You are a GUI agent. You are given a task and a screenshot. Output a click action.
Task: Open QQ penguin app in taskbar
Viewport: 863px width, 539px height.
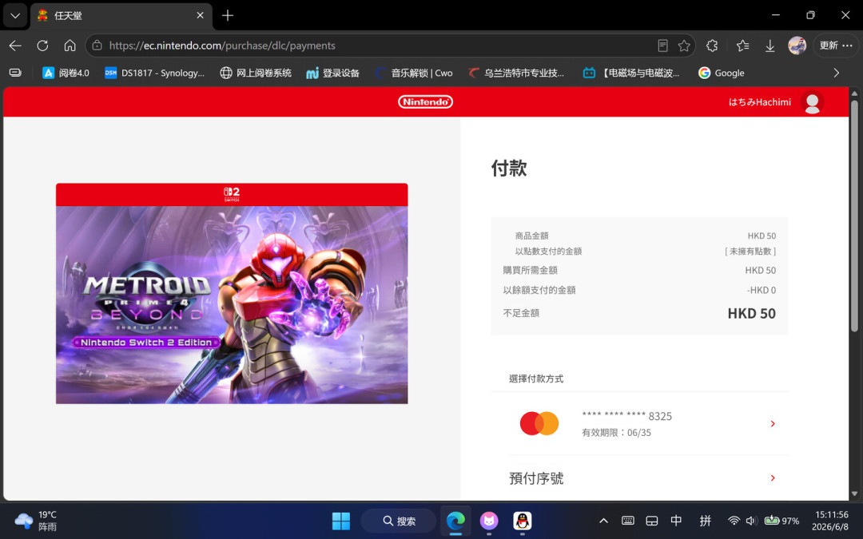(x=522, y=521)
